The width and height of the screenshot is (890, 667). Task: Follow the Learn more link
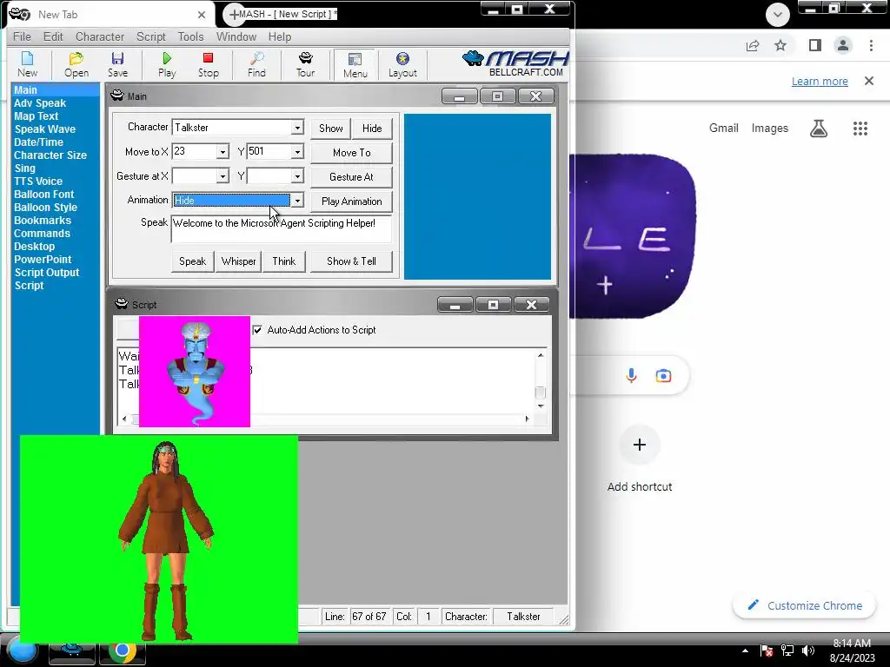(820, 81)
